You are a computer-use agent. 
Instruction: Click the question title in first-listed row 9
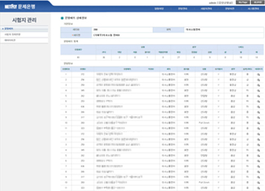[x=119, y=117]
